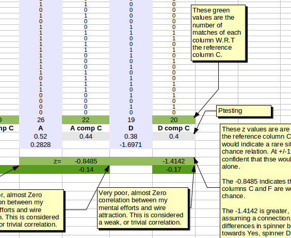Click the column D header label cell

click(131, 128)
